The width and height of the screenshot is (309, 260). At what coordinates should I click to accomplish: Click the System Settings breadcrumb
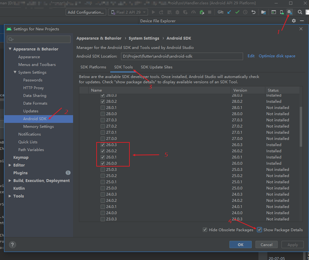tap(144, 38)
